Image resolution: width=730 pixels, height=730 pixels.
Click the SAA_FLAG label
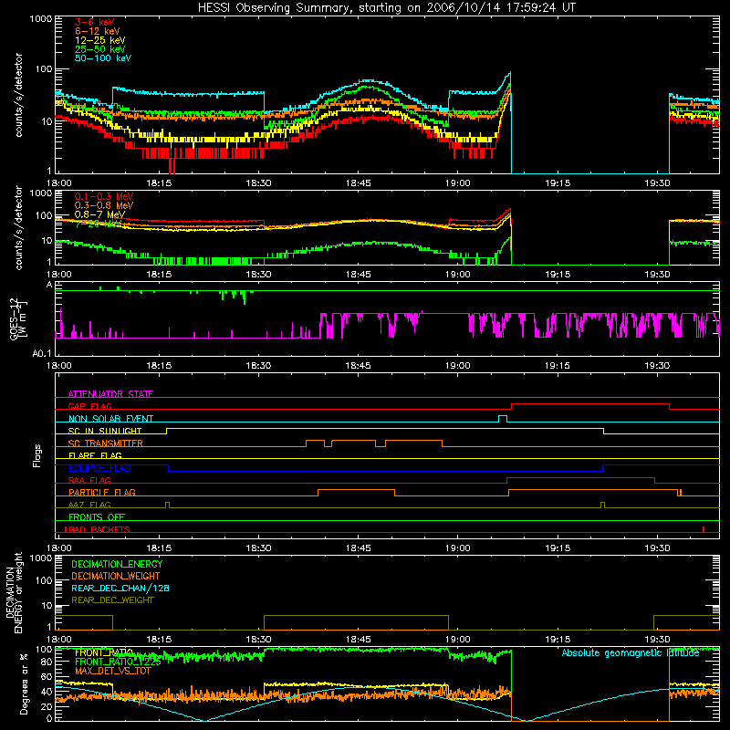89,480
